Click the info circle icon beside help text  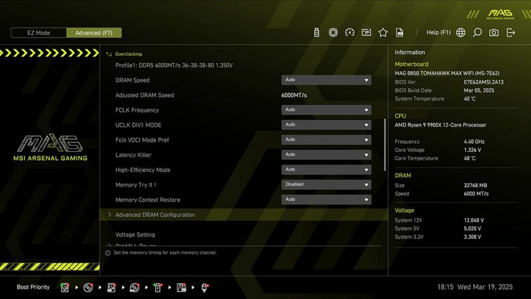point(108,253)
